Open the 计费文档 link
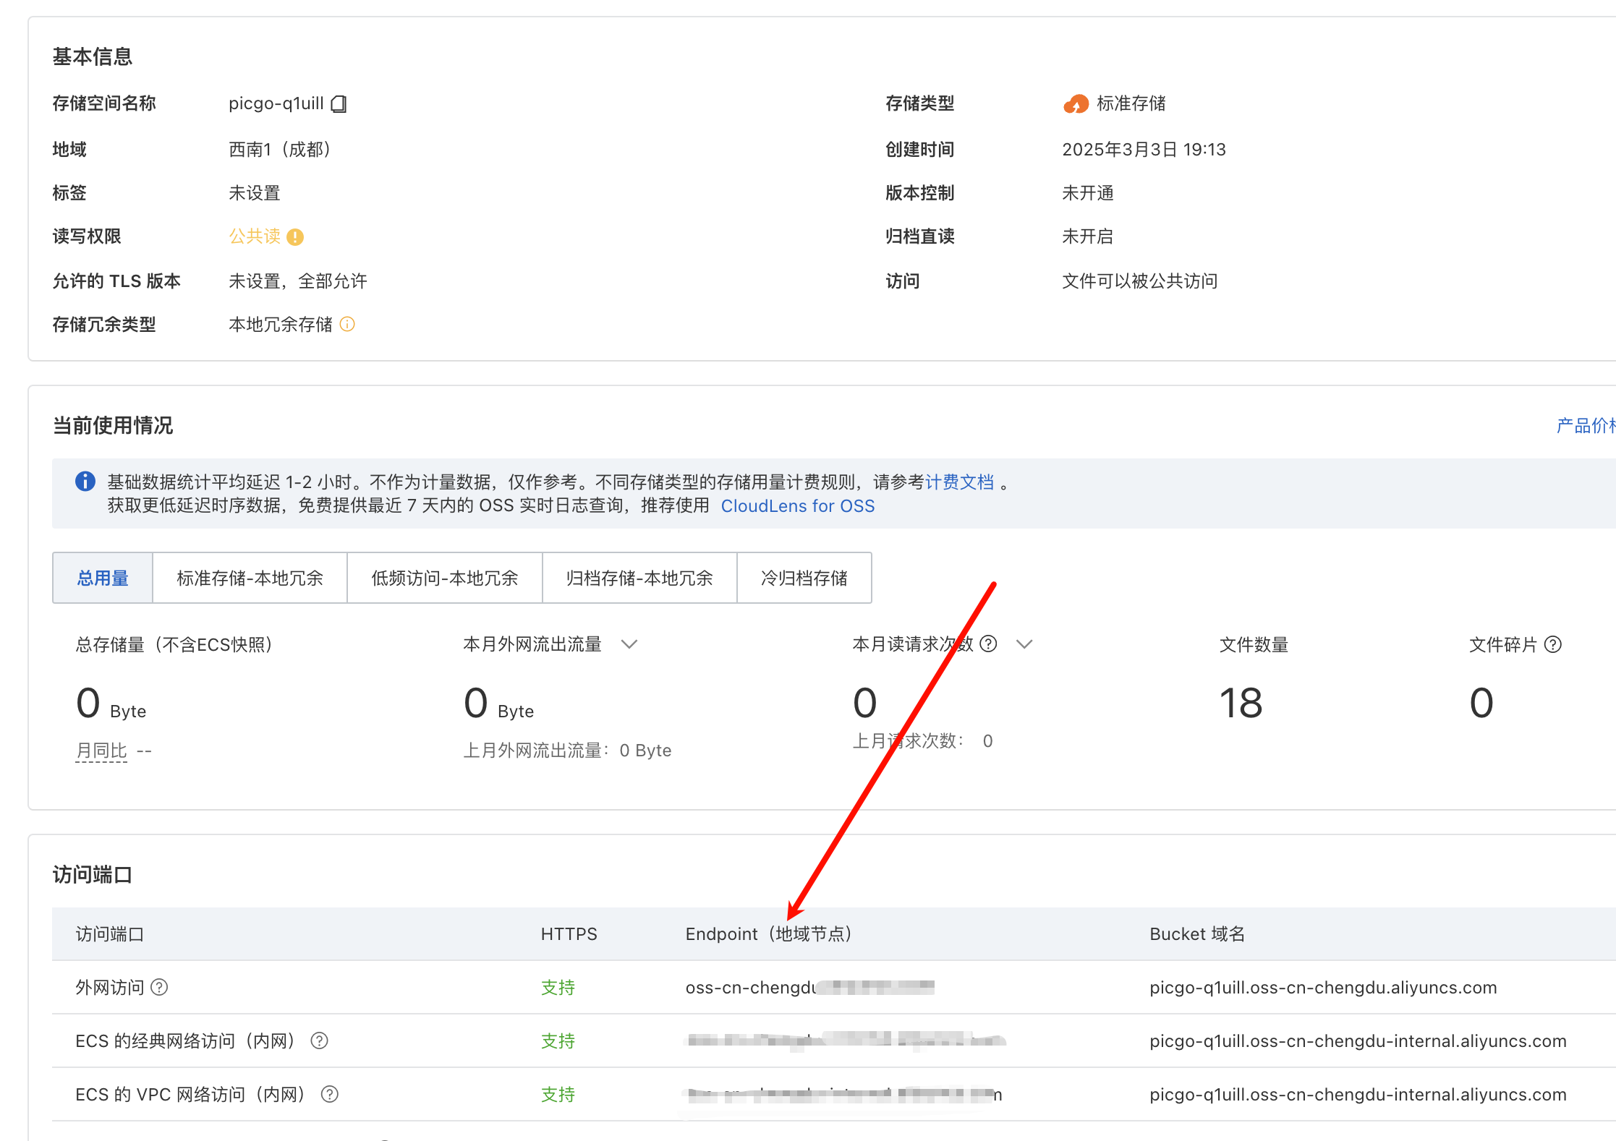 pos(959,482)
